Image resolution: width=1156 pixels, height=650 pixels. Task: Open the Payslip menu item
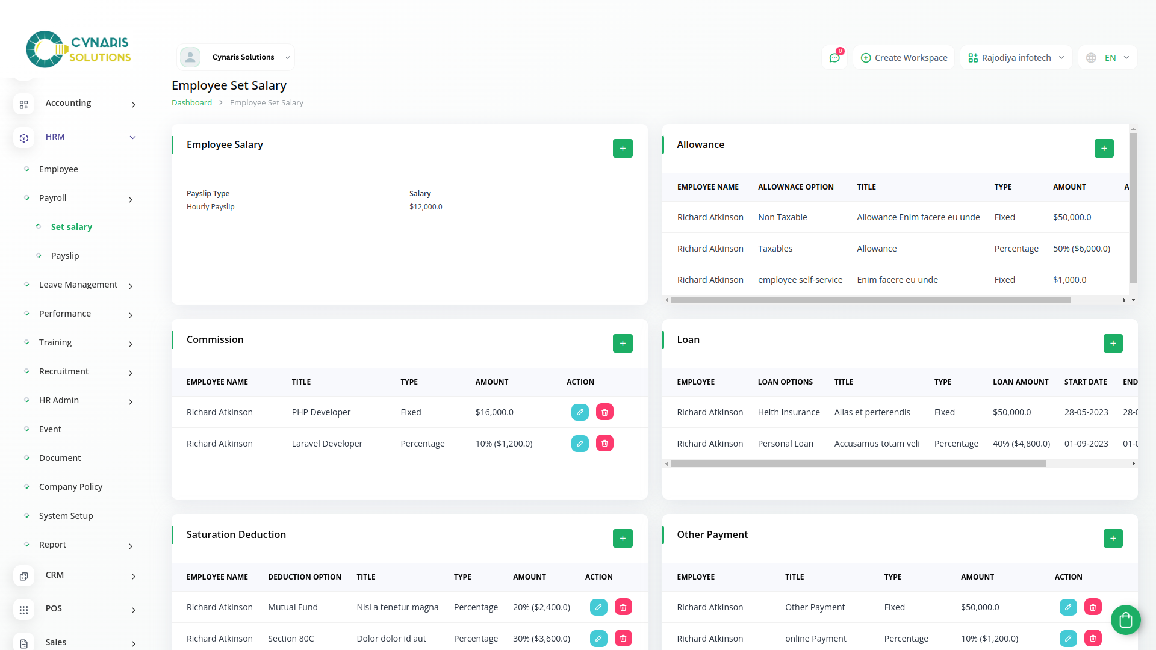pyautogui.click(x=65, y=256)
